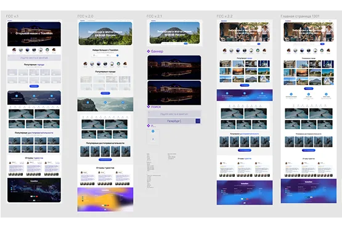This screenshot has width=342, height=228.
Task: Select the frame label "ГСС v.2.1"
Action: (x=154, y=16)
